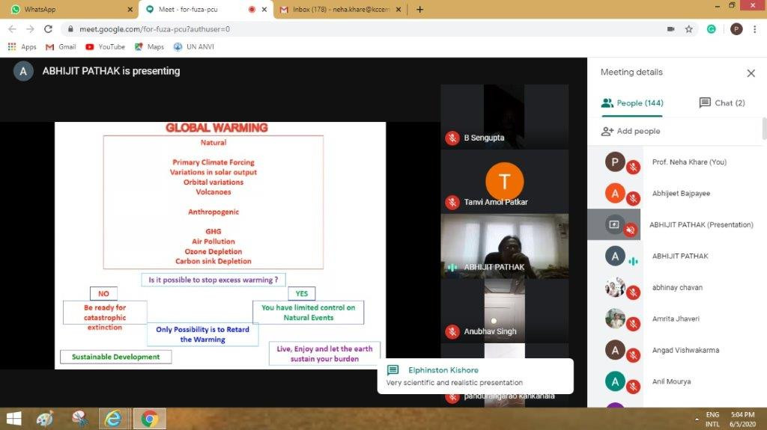Open the YouTube bookmark
The image size is (767, 430).
click(x=105, y=46)
